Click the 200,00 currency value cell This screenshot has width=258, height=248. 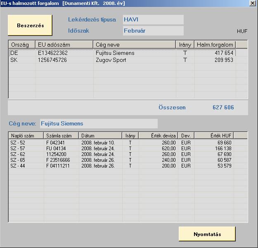pos(169,165)
